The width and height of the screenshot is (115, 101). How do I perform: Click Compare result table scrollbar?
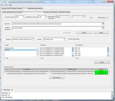109,71
